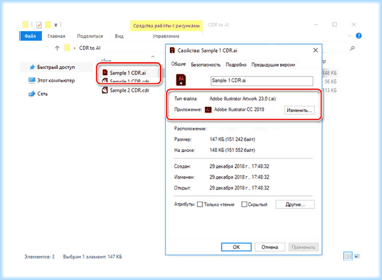Select the file Sample 1 CDR.ai

128,73
